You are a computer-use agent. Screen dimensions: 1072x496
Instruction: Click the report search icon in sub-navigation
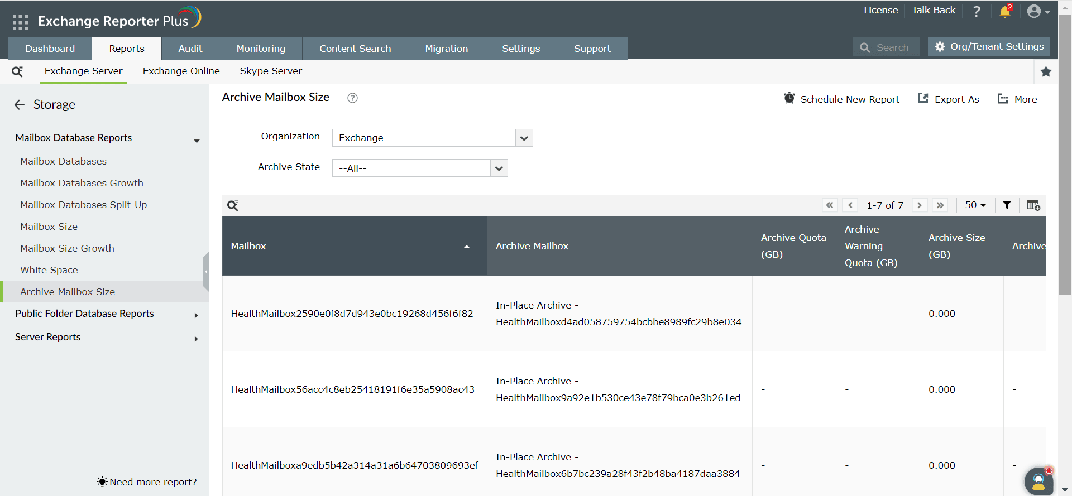pos(17,71)
